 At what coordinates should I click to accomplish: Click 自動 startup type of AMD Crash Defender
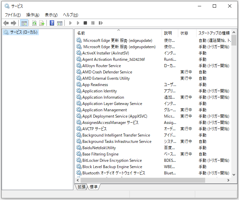pyautogui.click(x=202, y=72)
